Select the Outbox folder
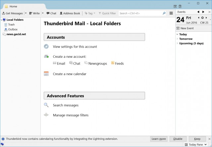Image resolution: width=212 pixels, height=147 pixels. click(13, 29)
